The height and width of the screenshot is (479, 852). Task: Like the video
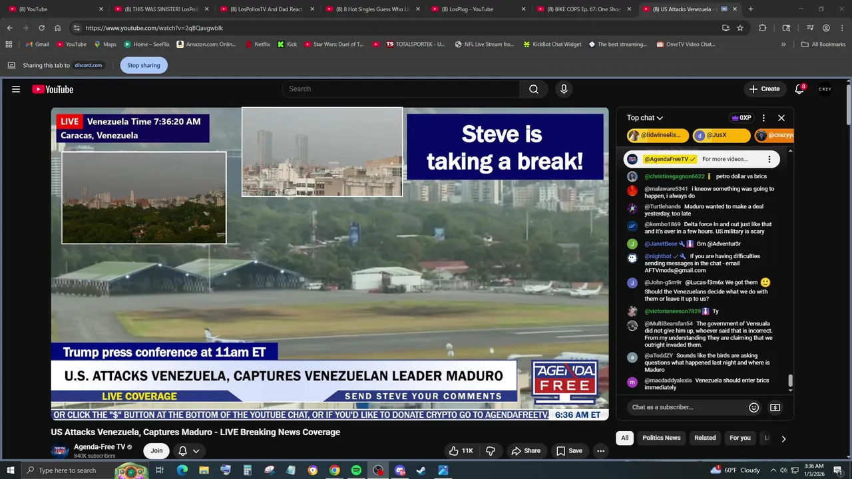[461, 450]
